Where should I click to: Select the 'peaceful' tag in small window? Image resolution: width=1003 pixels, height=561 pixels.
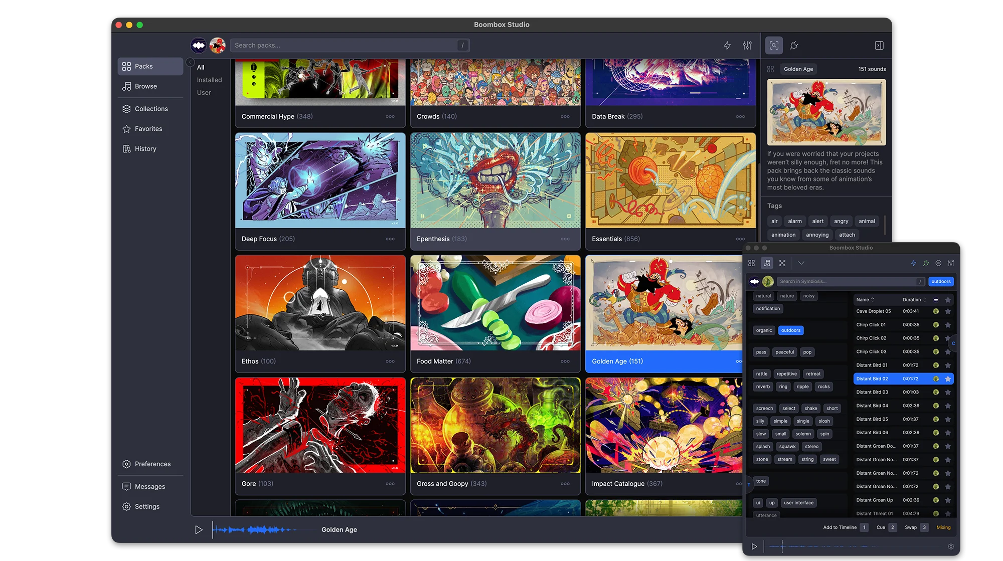[x=784, y=352]
